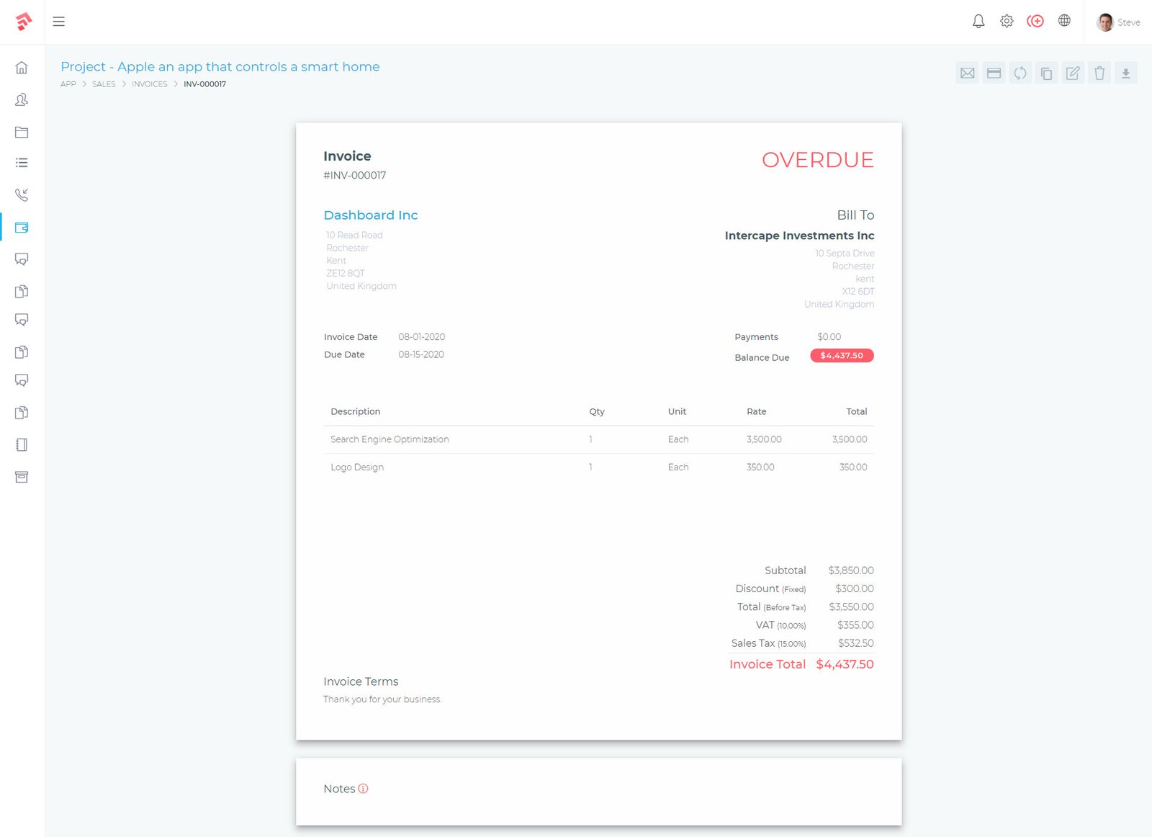
Task: Click the edit invoice pencil icon
Action: 1073,73
